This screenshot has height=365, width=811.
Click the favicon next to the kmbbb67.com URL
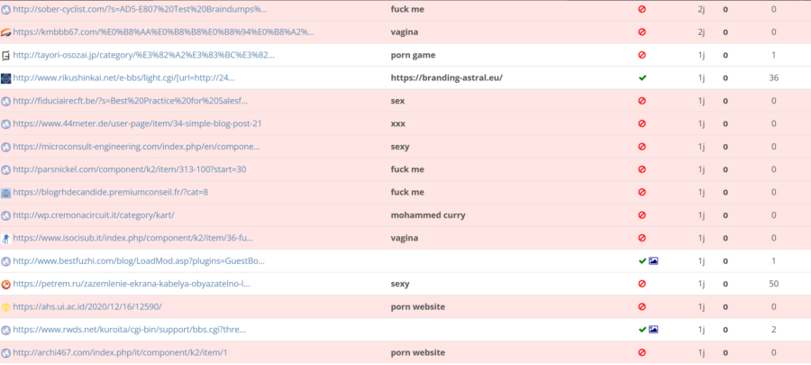tap(6, 32)
